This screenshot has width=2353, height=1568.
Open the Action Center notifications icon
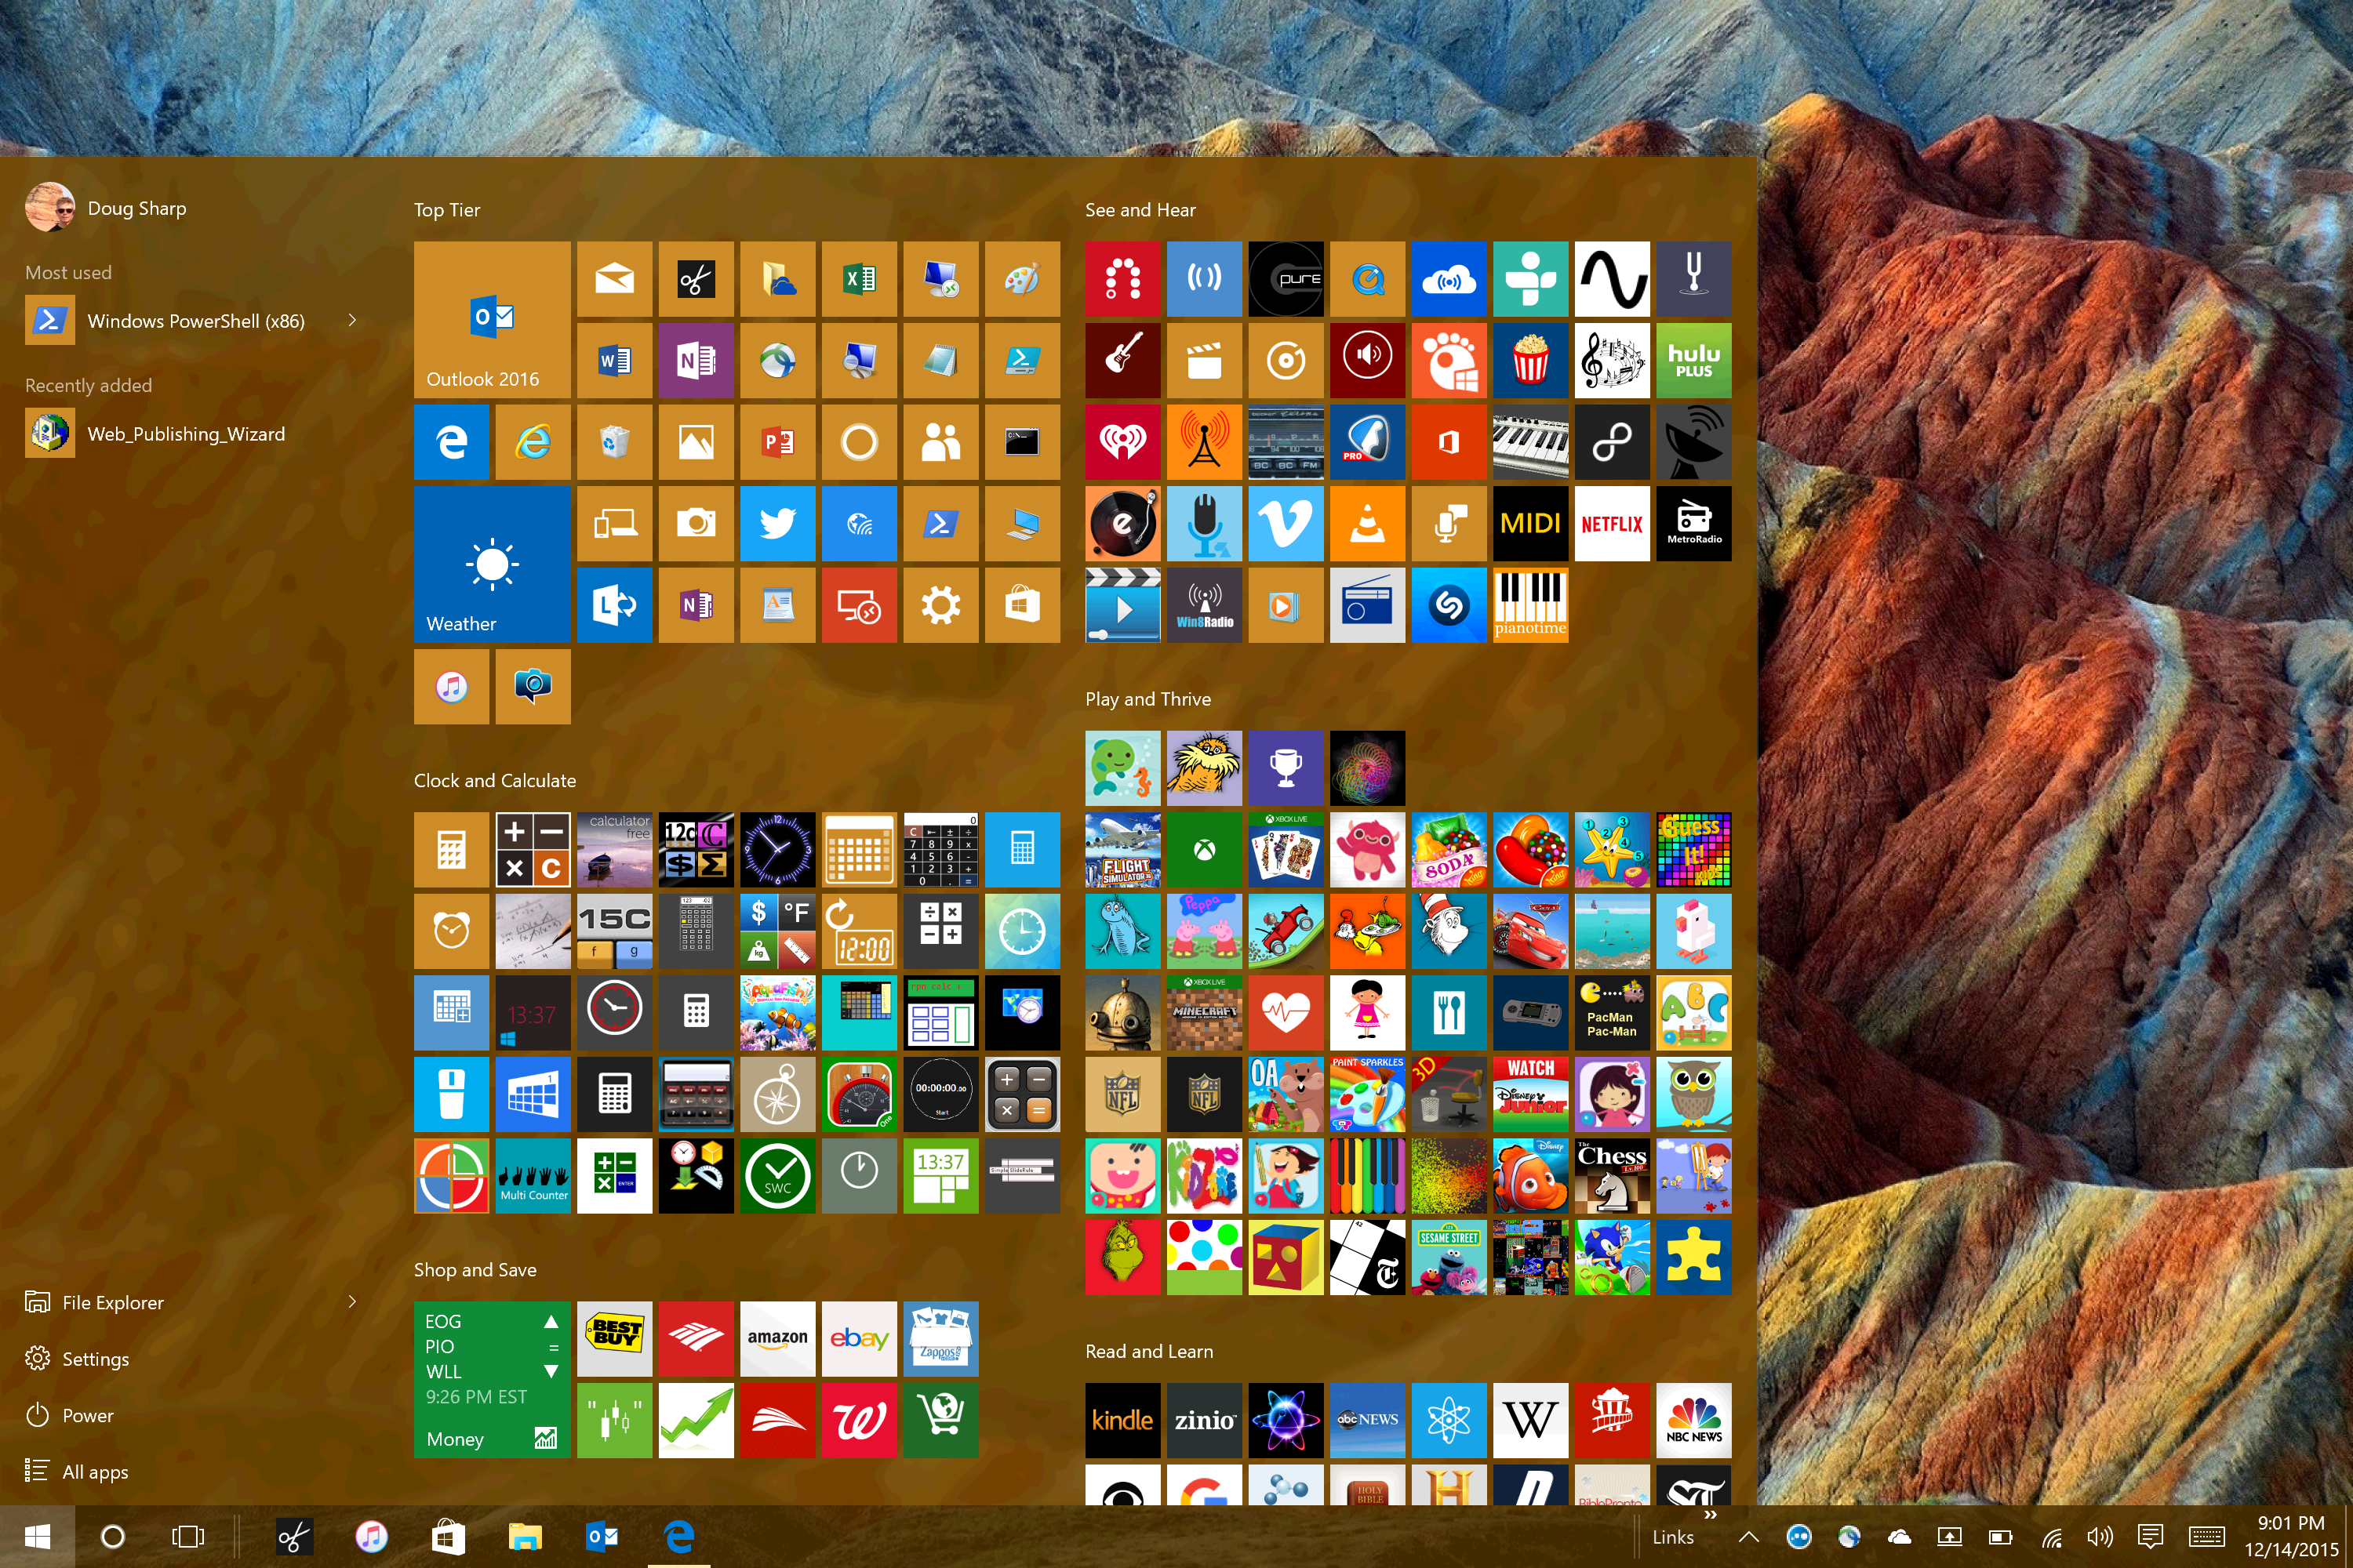[x=2150, y=1537]
